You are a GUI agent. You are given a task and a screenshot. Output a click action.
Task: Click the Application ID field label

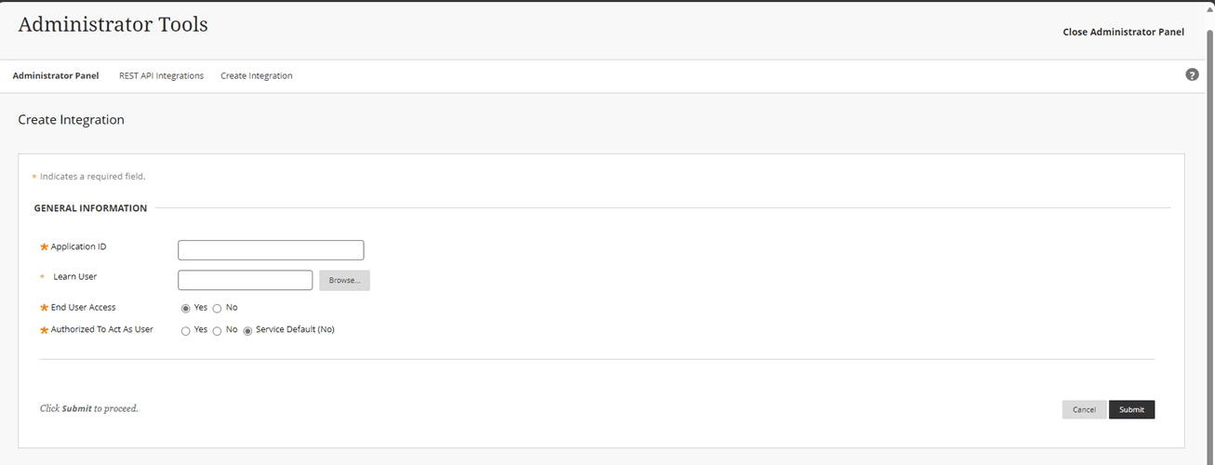coord(78,246)
